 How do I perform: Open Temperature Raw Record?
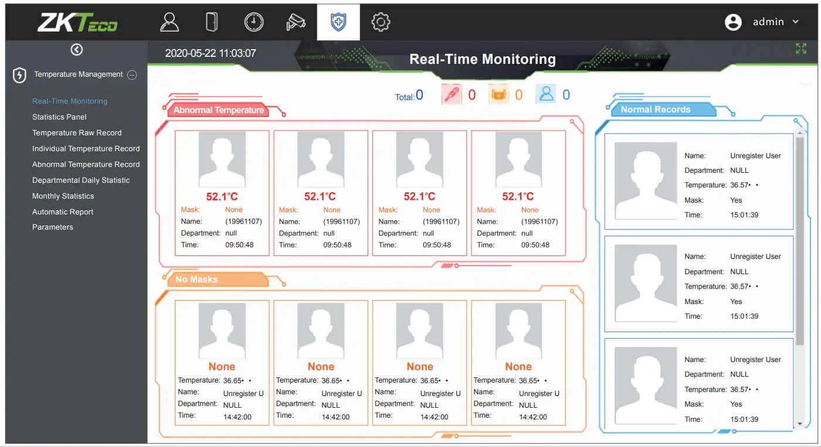click(x=77, y=132)
